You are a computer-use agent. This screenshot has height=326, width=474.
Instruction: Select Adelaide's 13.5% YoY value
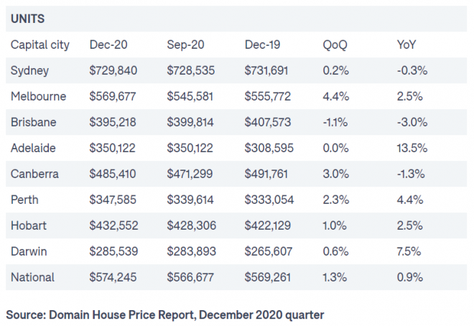[x=412, y=148]
